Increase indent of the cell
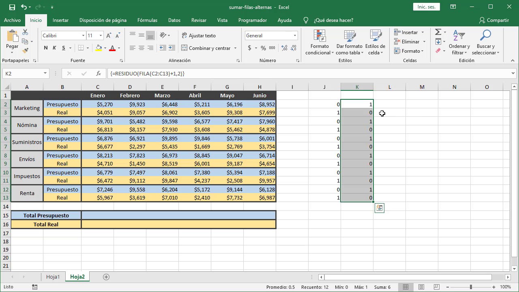Screen dimensions: 519x292 click(172, 48)
